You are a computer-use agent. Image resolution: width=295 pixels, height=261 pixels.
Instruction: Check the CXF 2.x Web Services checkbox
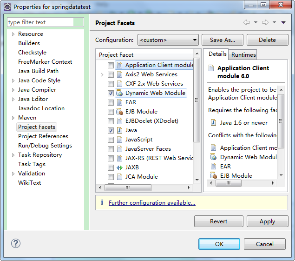[x=111, y=84]
